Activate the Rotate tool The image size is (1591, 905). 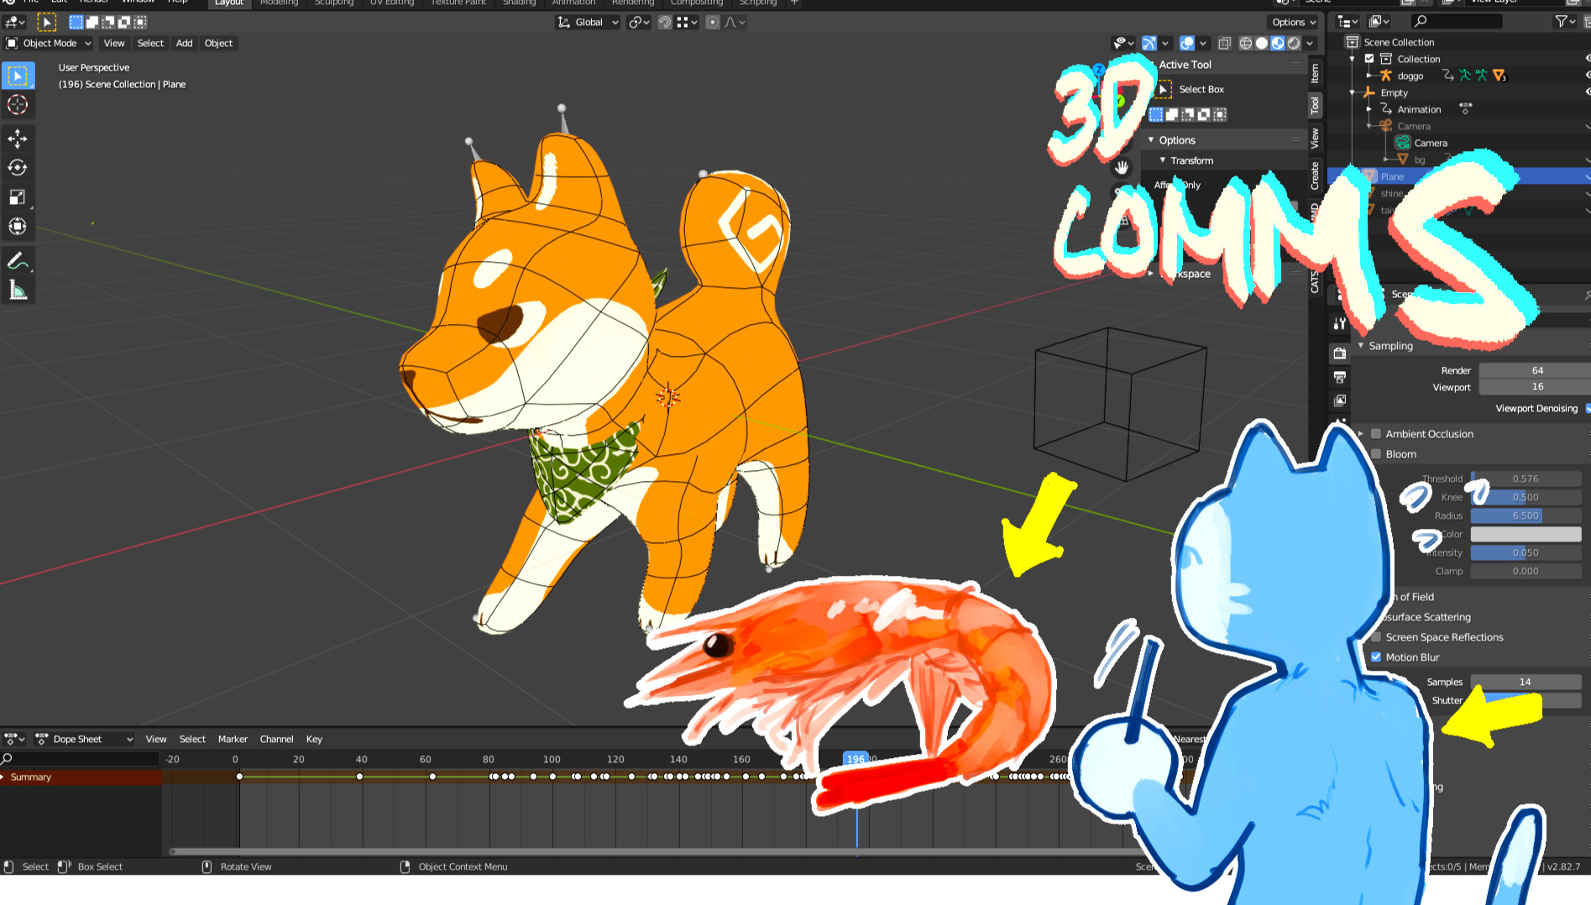point(18,168)
